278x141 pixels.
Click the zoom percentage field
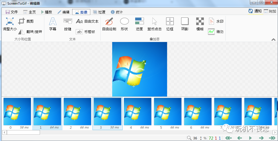pos(195,138)
